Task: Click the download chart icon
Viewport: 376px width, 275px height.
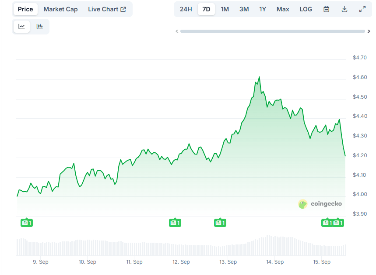Action: [344, 9]
